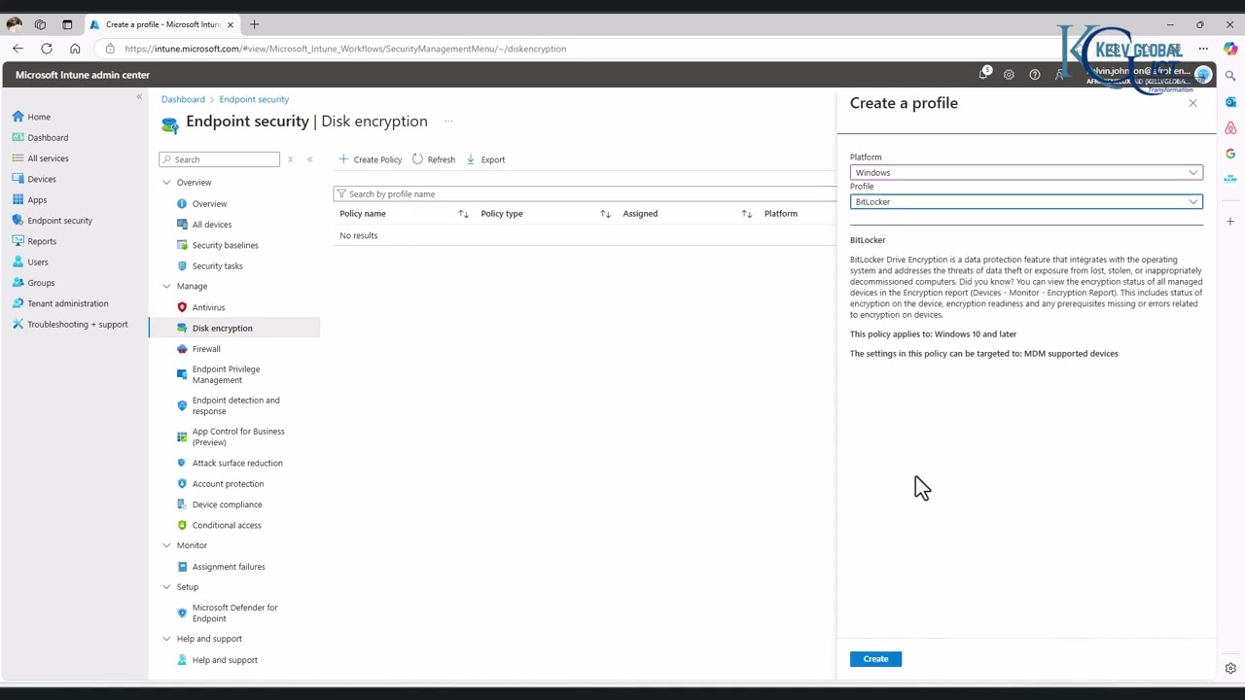Open Firewall
This screenshot has height=700, width=1245.
point(206,348)
